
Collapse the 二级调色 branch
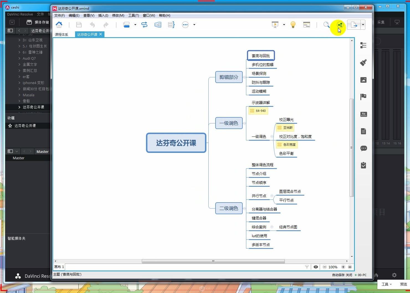(x=244, y=208)
